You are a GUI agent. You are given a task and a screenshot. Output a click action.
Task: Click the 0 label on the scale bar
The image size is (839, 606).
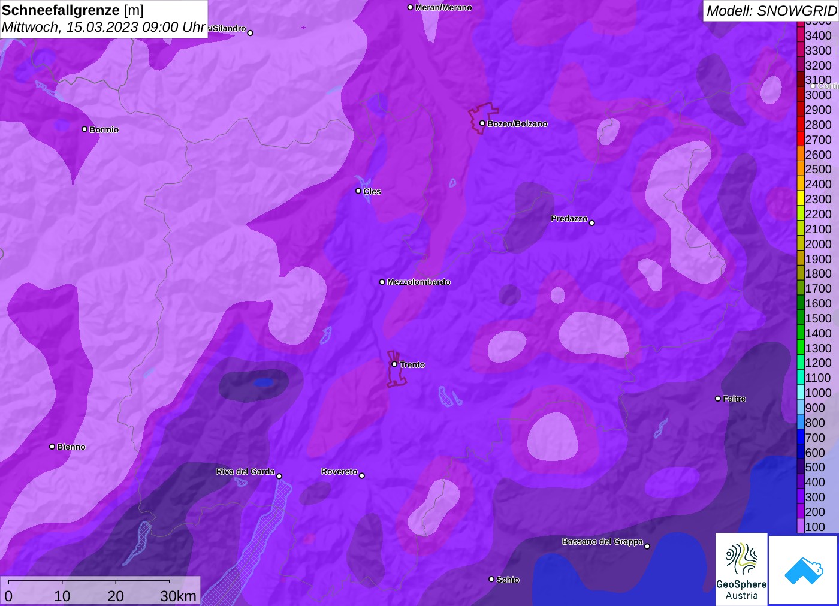click(x=8, y=596)
